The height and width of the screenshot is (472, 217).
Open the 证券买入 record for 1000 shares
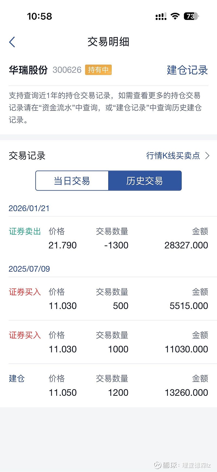(x=108, y=342)
